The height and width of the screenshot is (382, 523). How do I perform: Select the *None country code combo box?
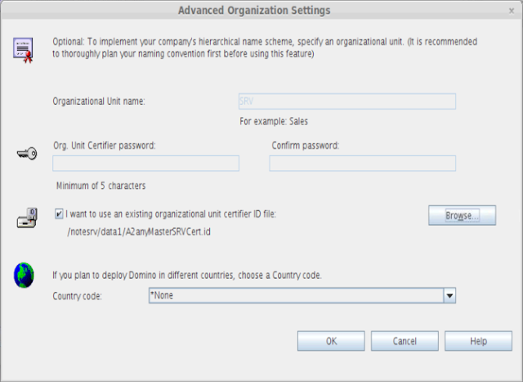(x=294, y=295)
